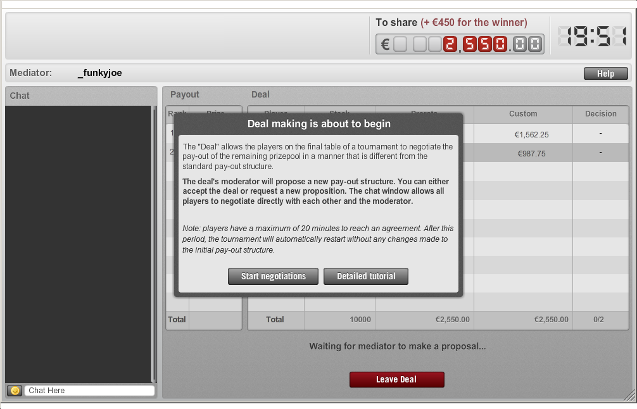Click the countdown timer display
This screenshot has width=637, height=409.
click(592, 35)
